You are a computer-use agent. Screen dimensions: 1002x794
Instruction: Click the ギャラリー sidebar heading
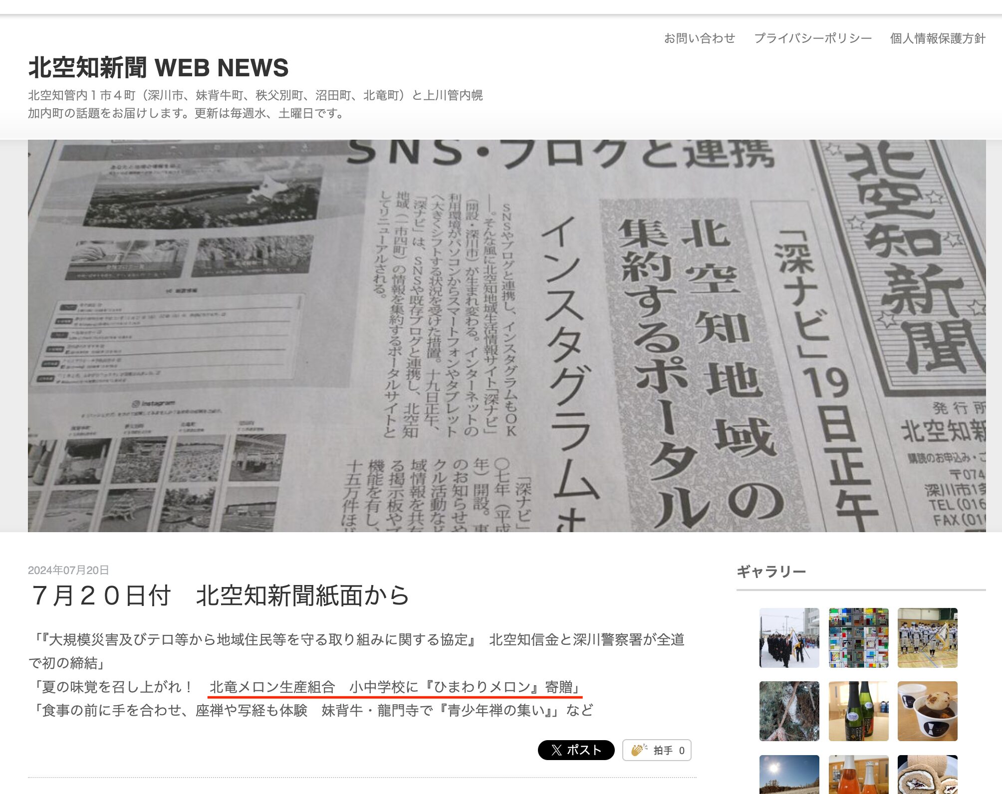(x=771, y=572)
